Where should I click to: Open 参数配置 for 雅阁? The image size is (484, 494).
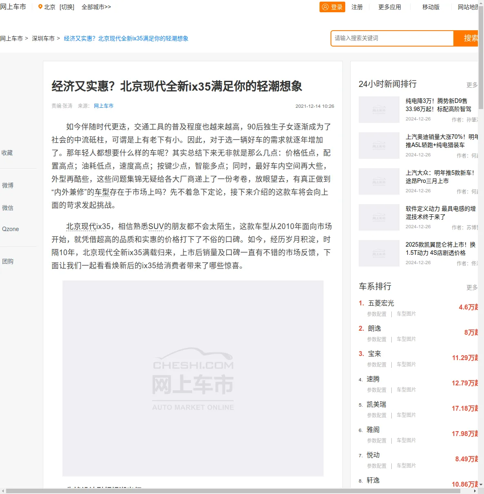coord(377,441)
